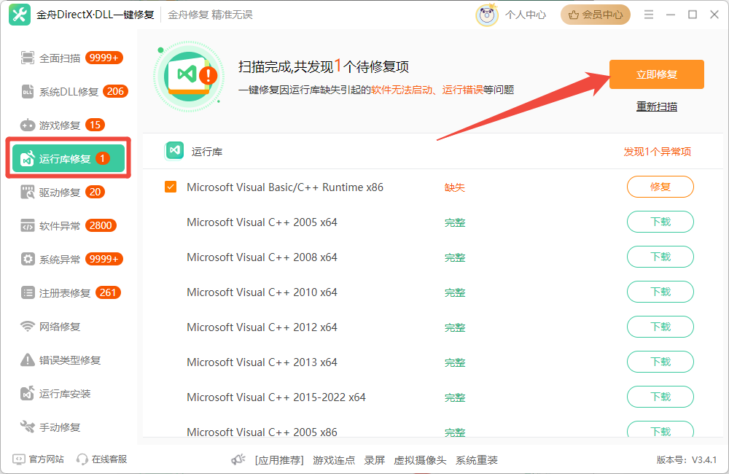Click the 发现1个异常项 status text
The image size is (729, 474).
(657, 152)
